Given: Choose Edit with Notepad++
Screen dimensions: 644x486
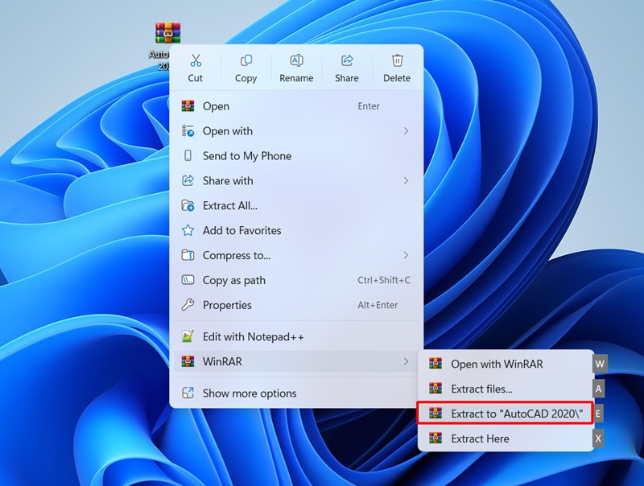Looking at the screenshot, I should point(253,337).
